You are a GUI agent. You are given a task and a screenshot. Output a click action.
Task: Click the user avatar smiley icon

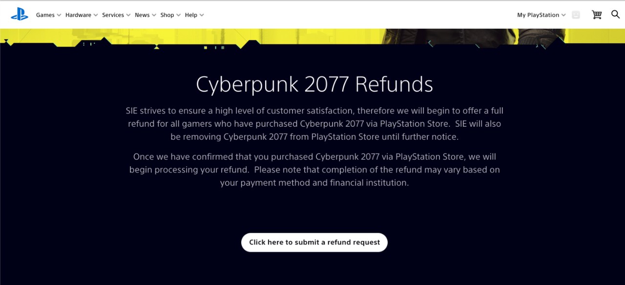coord(576,15)
